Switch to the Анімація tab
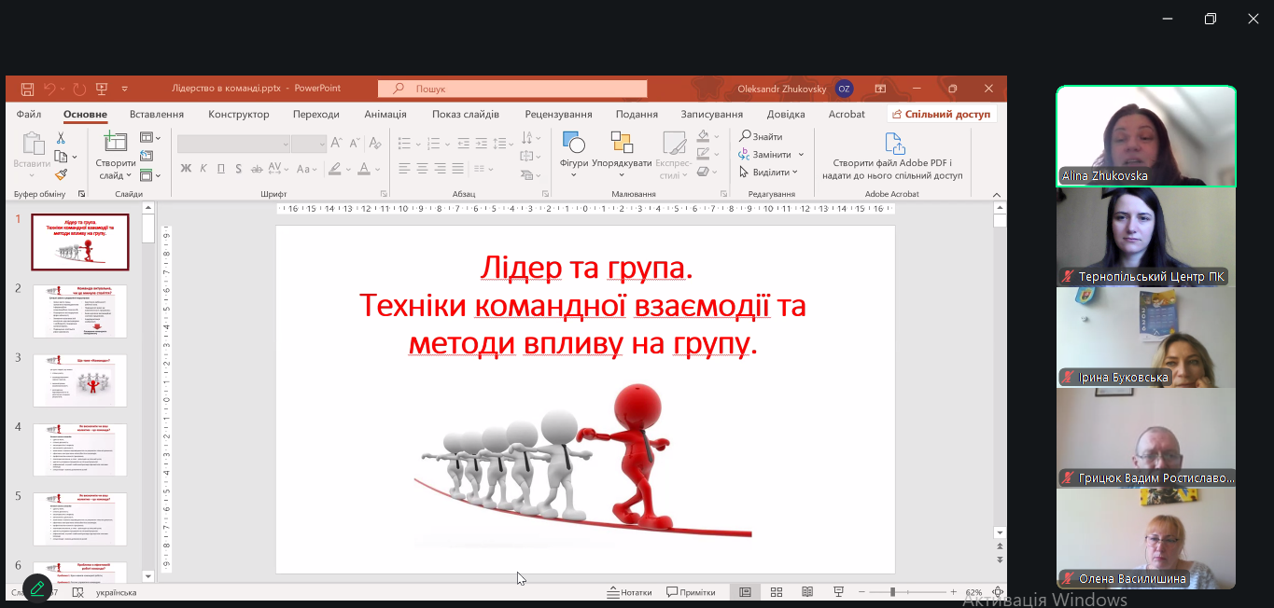Image resolution: width=1274 pixels, height=608 pixels. pyautogui.click(x=385, y=115)
